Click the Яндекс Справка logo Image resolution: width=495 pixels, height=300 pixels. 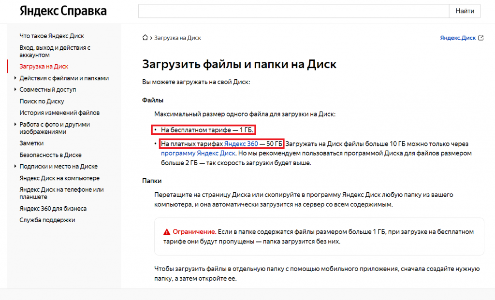click(63, 11)
